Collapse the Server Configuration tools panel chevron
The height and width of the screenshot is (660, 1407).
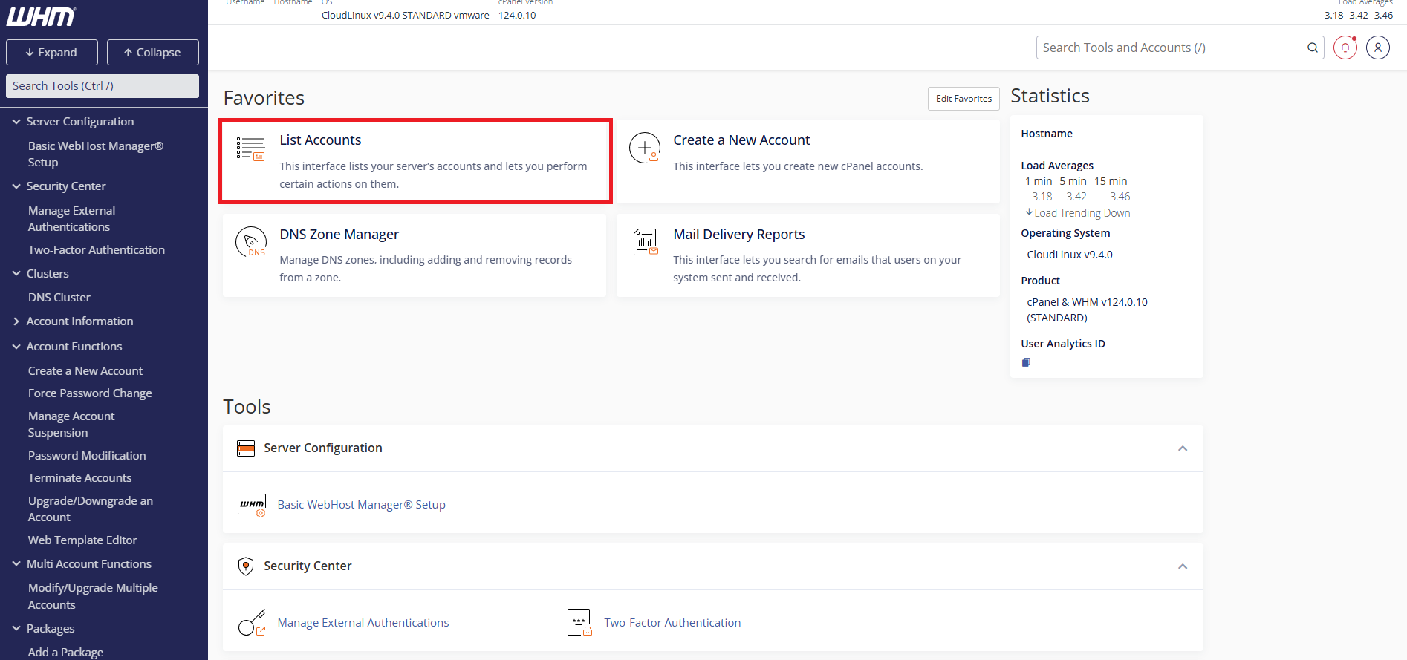tap(1183, 448)
